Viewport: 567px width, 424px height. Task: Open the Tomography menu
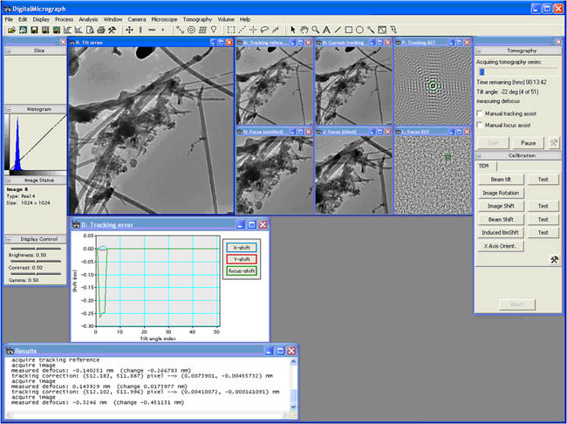[x=197, y=19]
